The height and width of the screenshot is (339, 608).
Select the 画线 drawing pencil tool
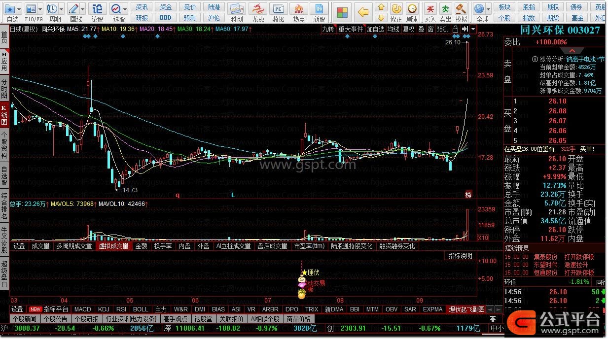click(x=73, y=9)
